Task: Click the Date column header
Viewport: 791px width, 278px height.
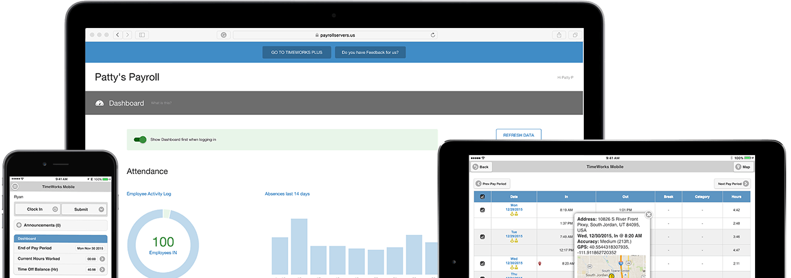Action: (514, 196)
